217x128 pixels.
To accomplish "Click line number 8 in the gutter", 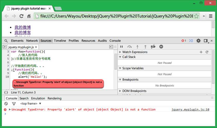I will [x=8, y=70].
